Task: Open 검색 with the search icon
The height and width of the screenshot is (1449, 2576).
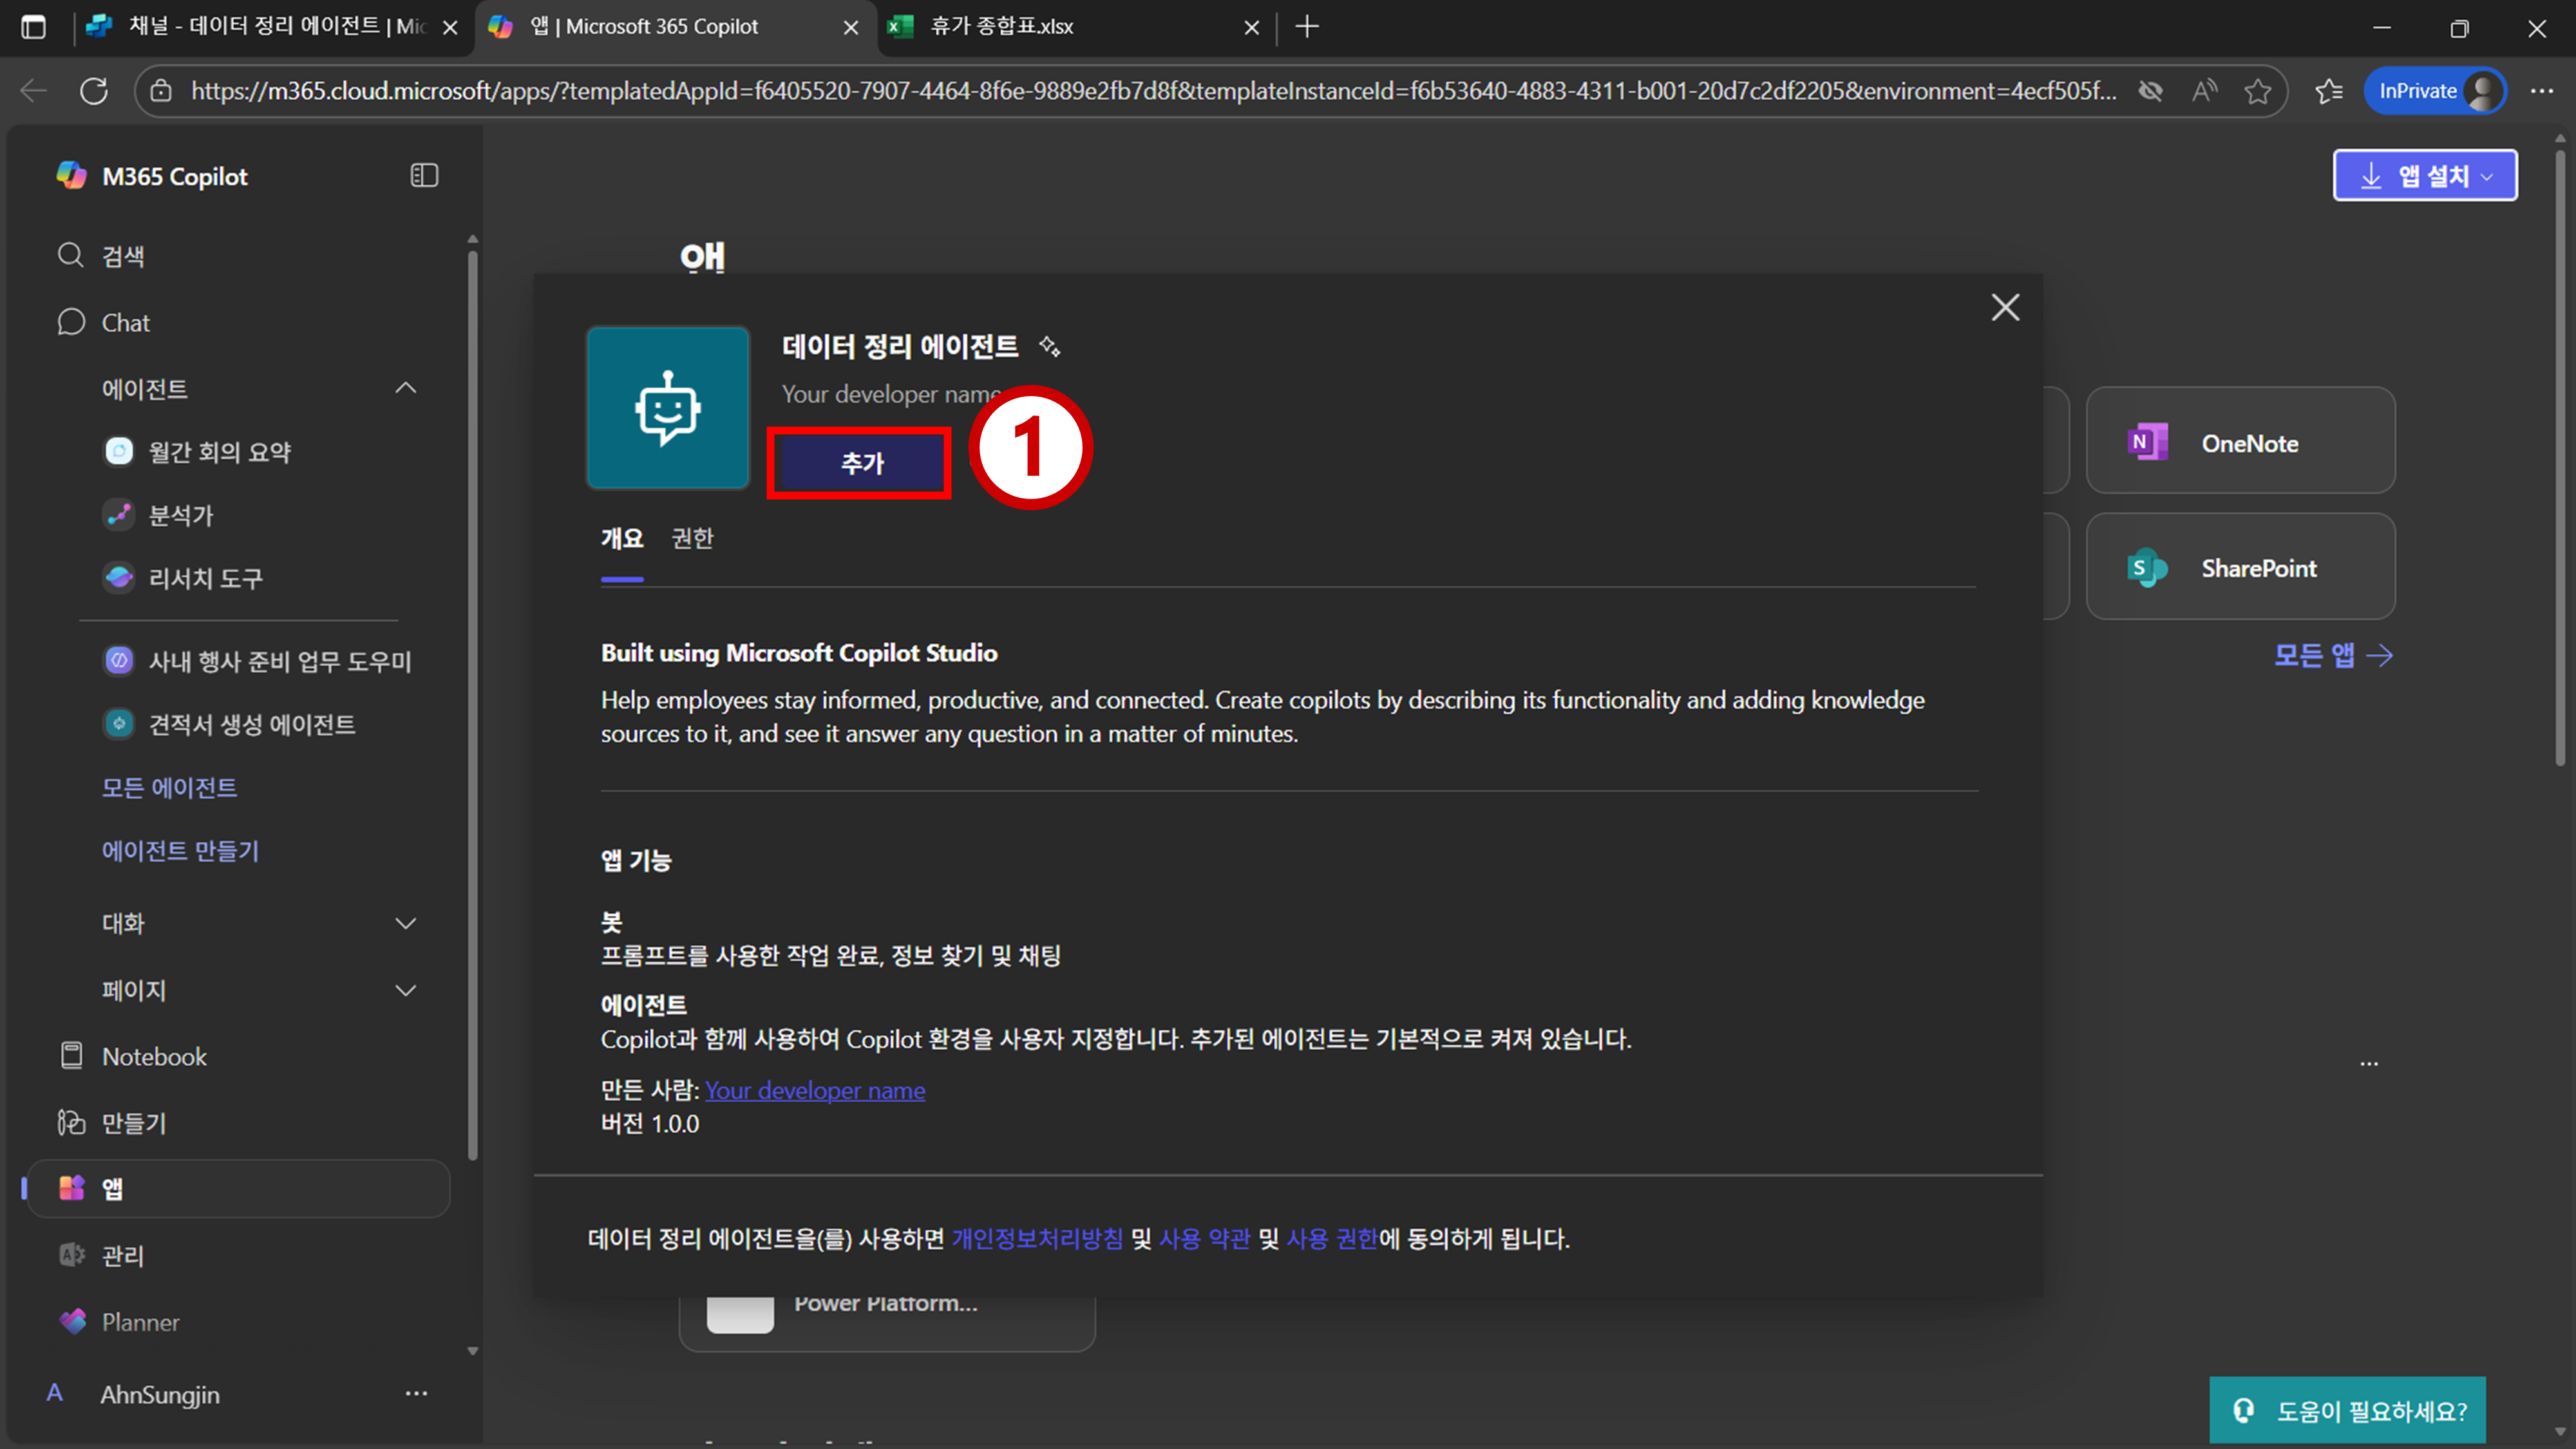Action: coord(70,255)
